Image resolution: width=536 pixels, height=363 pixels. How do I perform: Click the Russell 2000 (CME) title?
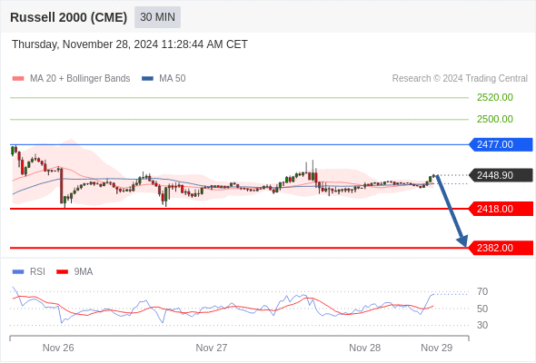pyautogui.click(x=69, y=17)
